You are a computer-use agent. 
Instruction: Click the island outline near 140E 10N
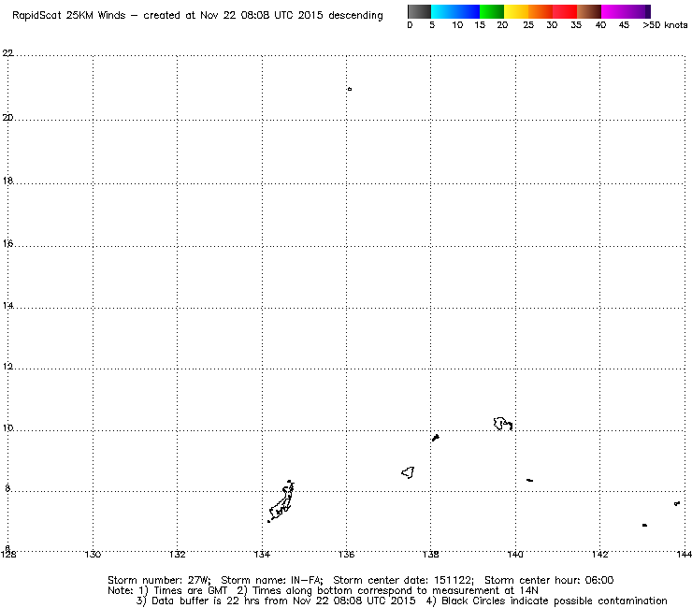(503, 424)
